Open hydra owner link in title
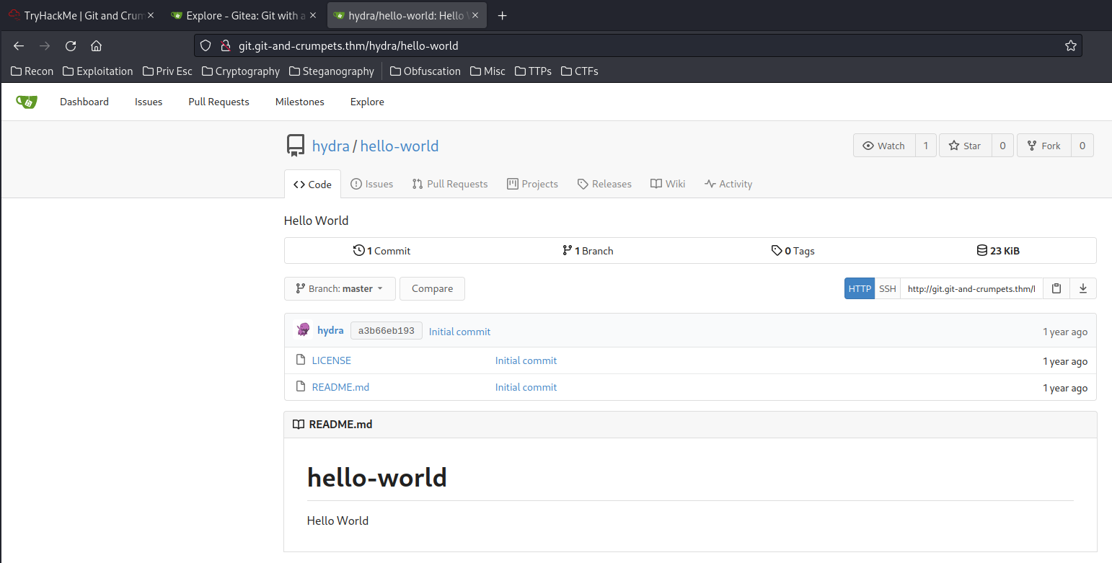This screenshot has width=1112, height=563. tap(331, 146)
